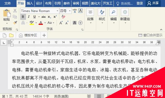The image size is (165, 98).
Task: Switch to the 布局 tab
Action: [x=48, y=3]
